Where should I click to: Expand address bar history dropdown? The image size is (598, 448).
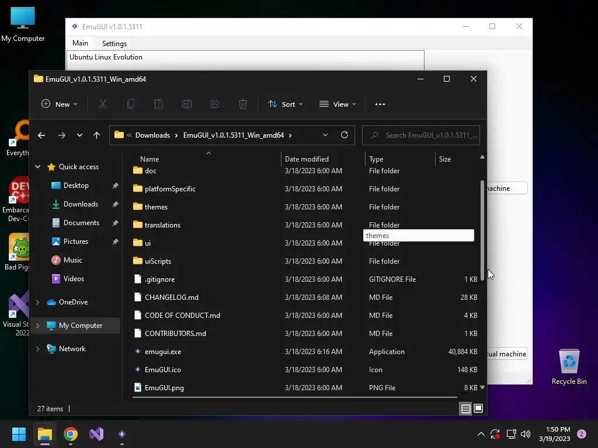tap(325, 135)
